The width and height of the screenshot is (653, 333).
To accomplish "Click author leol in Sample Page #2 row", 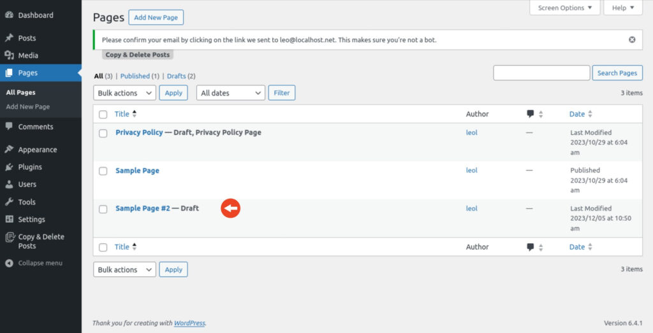I will (x=471, y=208).
